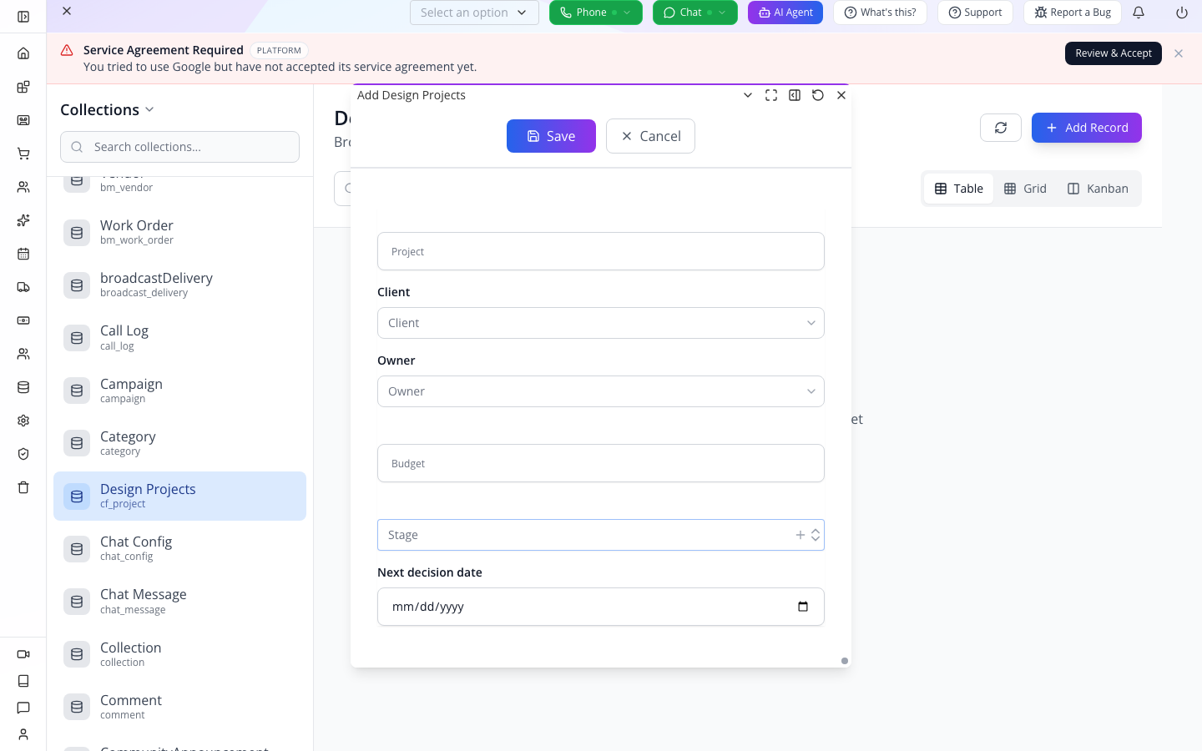Image resolution: width=1202 pixels, height=751 pixels.
Task: Toggle the sidebar panel icon at top left
Action: click(23, 17)
